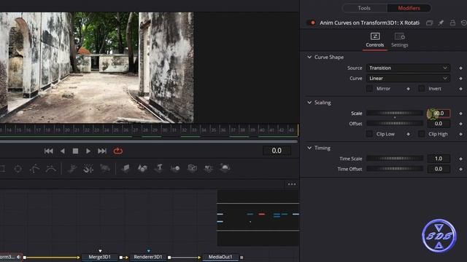The height and width of the screenshot is (262, 467).
Task: Add a pRender particle node
Action: (x=105, y=168)
